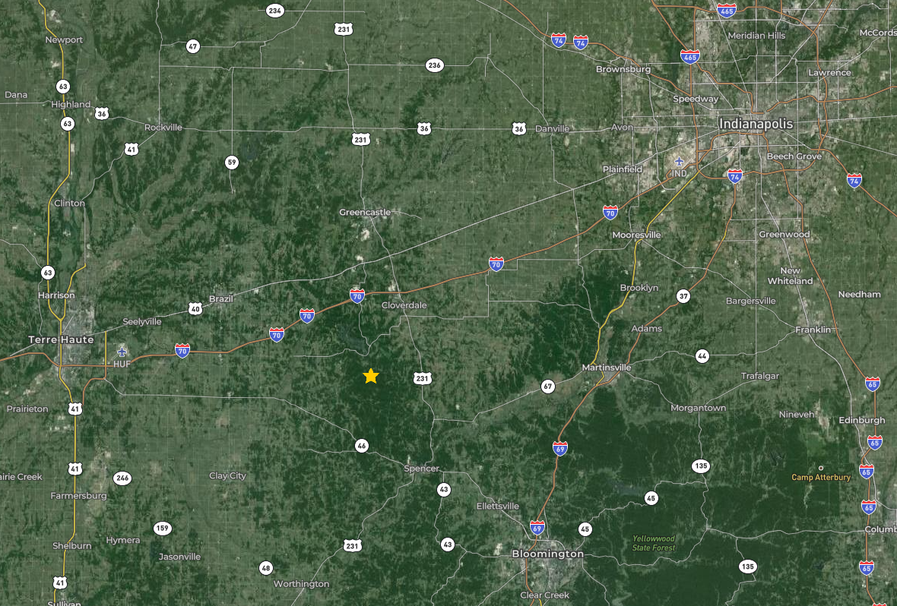Click the I-69 shield above Bloomington
897x606 pixels.
[x=537, y=526]
